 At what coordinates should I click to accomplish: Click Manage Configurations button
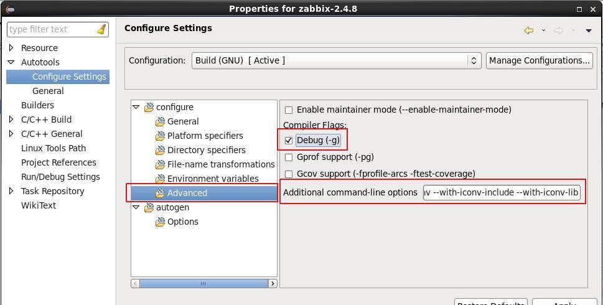(539, 60)
